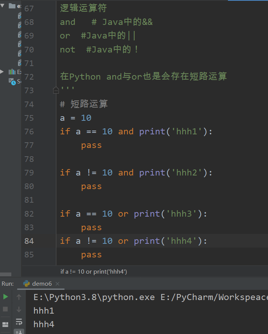The image size is (268, 334).
Task: Click the "and # Java中的&&" line
Action: coord(106,22)
